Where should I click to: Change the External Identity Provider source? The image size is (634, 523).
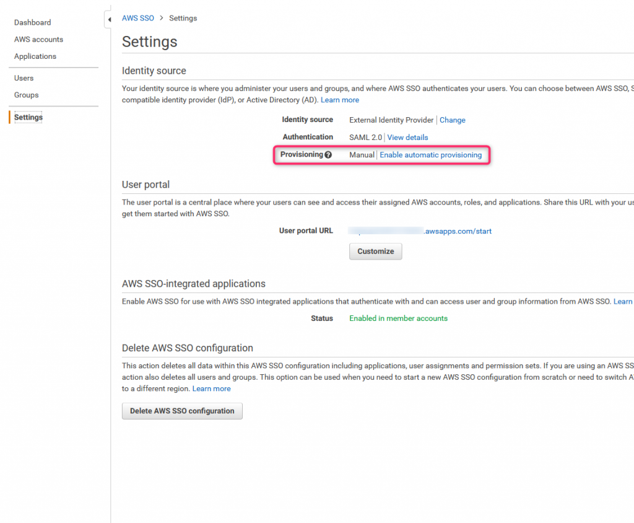453,120
